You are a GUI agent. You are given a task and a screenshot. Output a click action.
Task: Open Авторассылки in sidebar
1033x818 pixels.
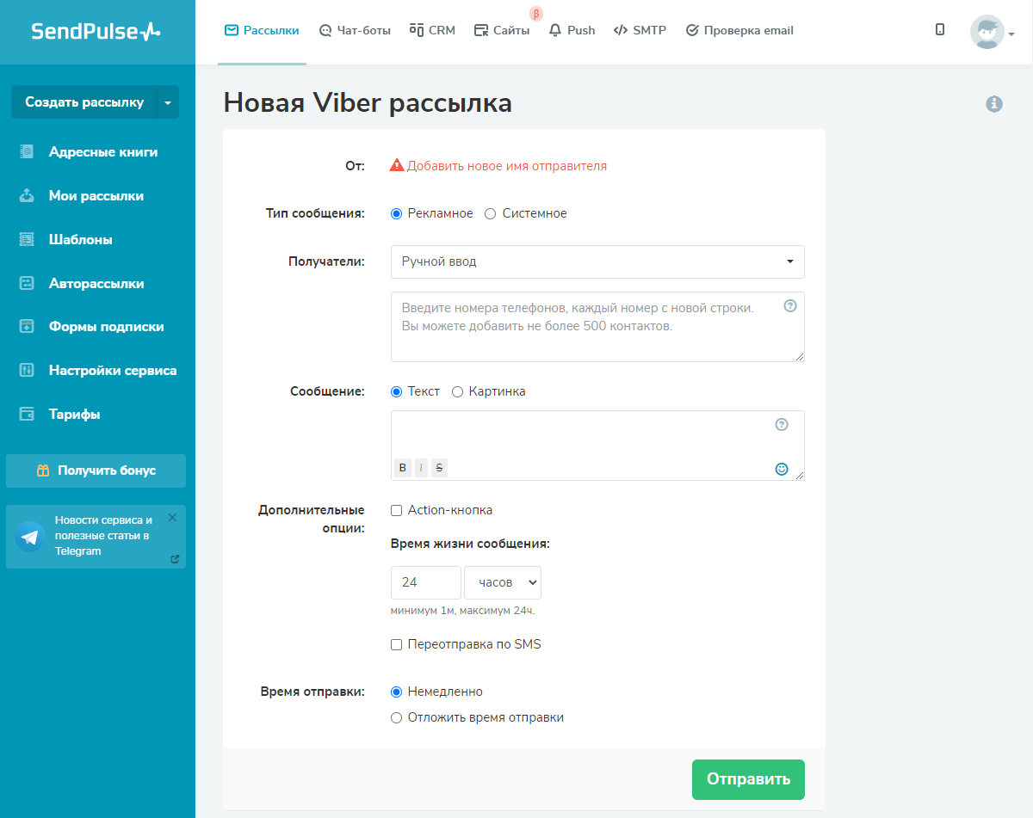(x=97, y=283)
